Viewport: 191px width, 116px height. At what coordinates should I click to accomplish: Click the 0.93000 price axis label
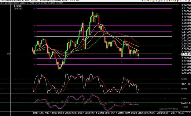(186, 26)
